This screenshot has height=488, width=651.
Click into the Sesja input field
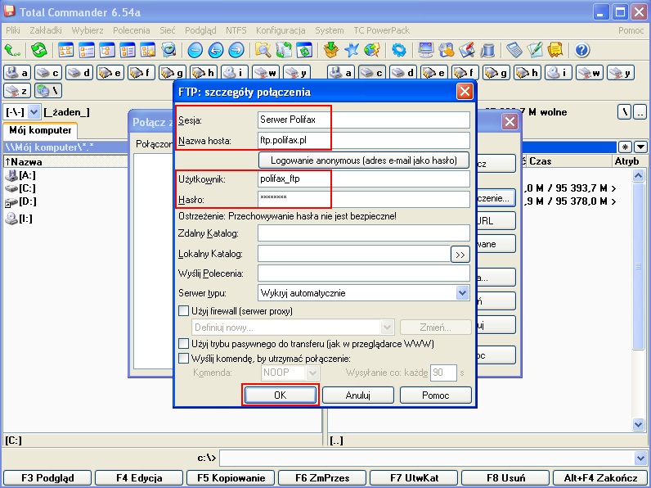pyautogui.click(x=364, y=120)
